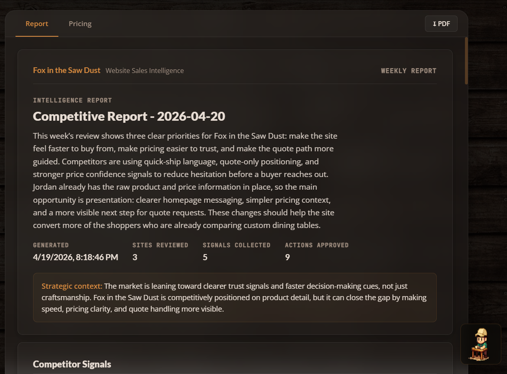Viewport: 507px width, 374px height.
Task: Click the Strategic context label
Action: 72,286
